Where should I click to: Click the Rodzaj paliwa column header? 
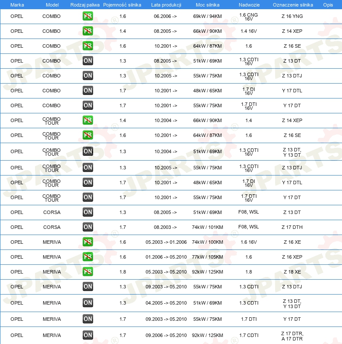pyautogui.click(x=85, y=5)
